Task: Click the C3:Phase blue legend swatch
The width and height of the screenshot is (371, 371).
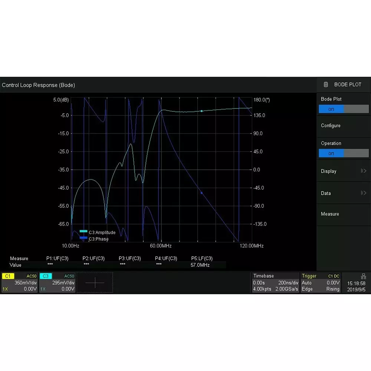Action: [83, 238]
